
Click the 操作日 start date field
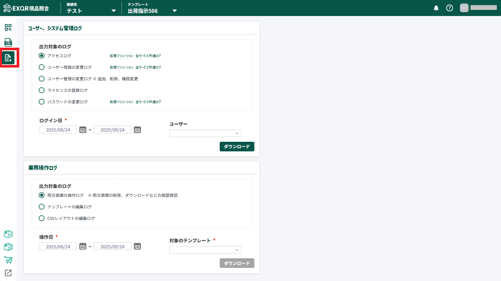click(58, 246)
